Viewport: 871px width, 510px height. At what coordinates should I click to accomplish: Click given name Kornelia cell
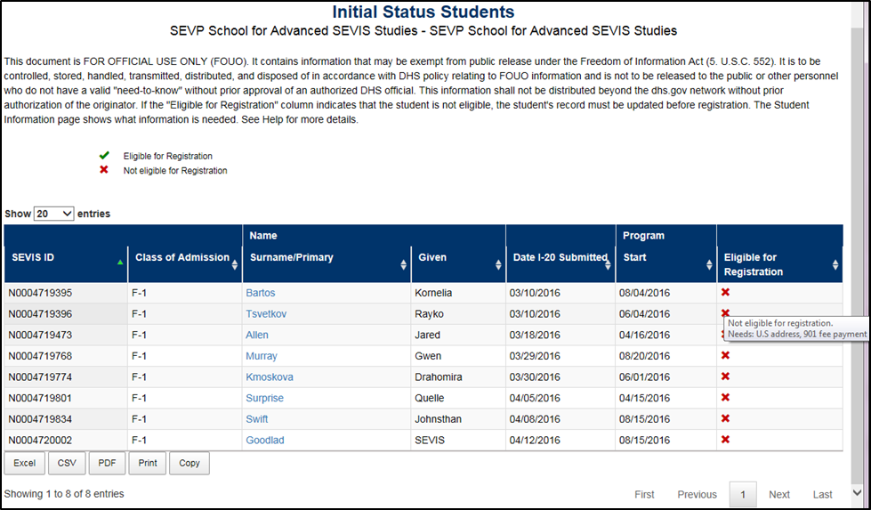[458, 293]
